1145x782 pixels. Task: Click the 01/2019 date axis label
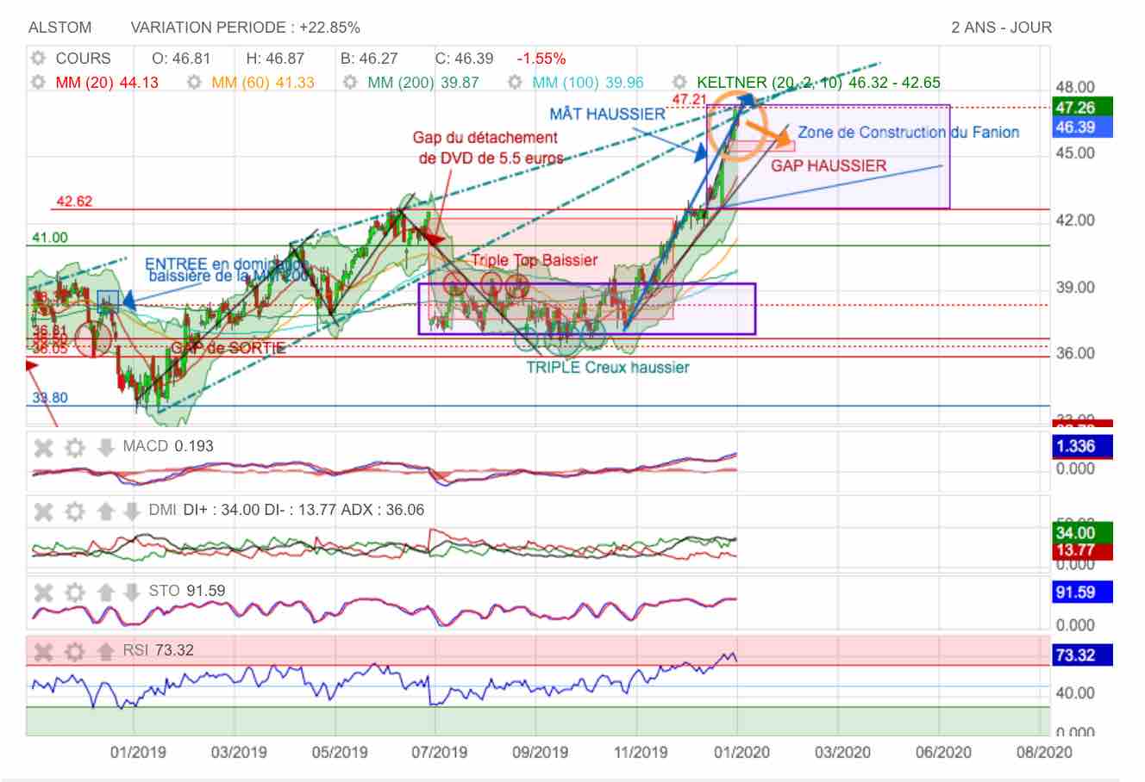click(138, 752)
